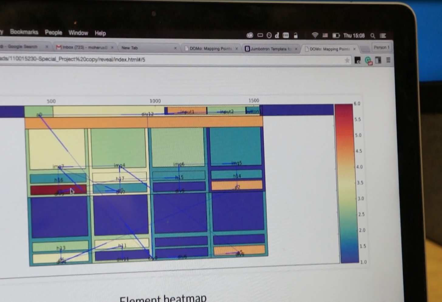Image resolution: width=442 pixels, height=302 pixels.
Task: Click the black extension icon beside the star
Action: 358,60
